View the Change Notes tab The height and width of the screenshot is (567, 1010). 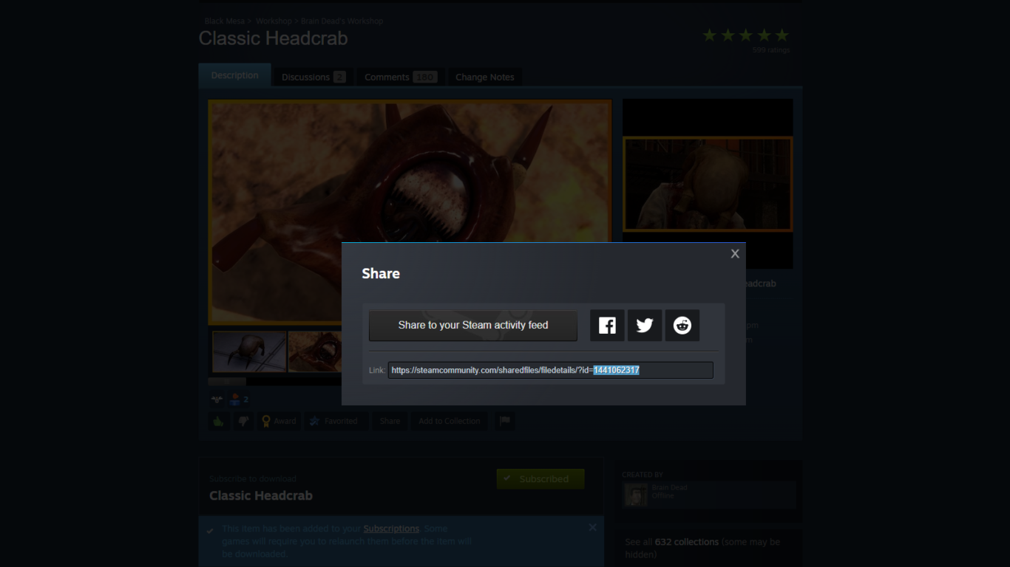pos(485,77)
